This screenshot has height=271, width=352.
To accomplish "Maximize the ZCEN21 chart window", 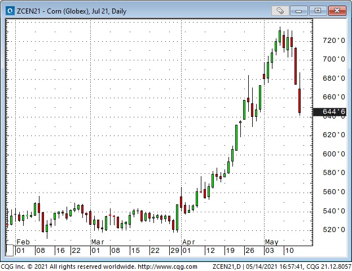I will [318, 11].
